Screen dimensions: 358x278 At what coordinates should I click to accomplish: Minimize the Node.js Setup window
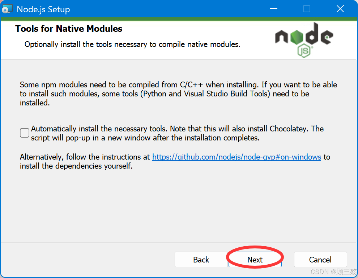click(273, 9)
